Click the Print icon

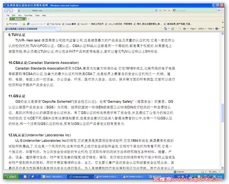(184, 29)
